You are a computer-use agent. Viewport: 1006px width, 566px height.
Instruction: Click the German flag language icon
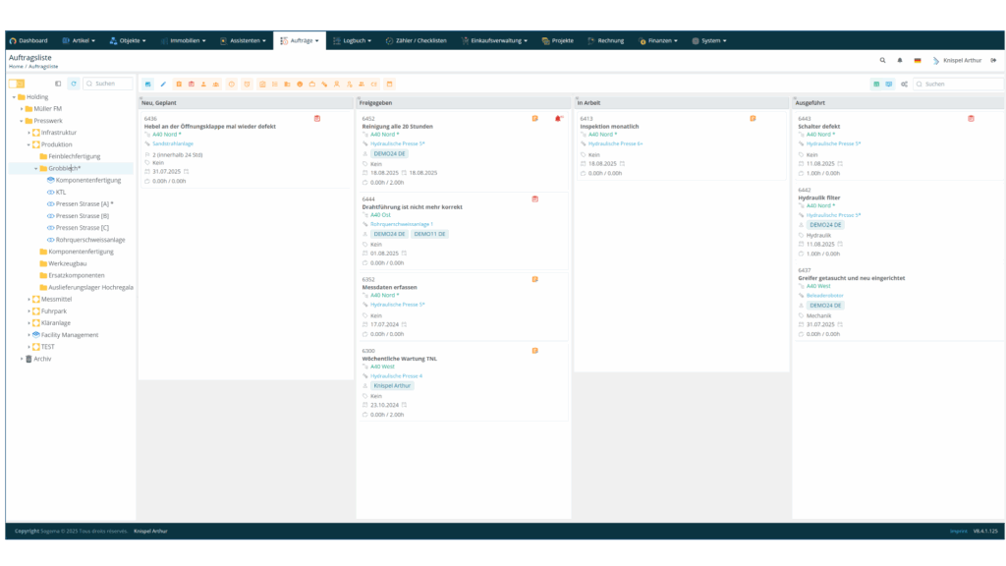[917, 60]
